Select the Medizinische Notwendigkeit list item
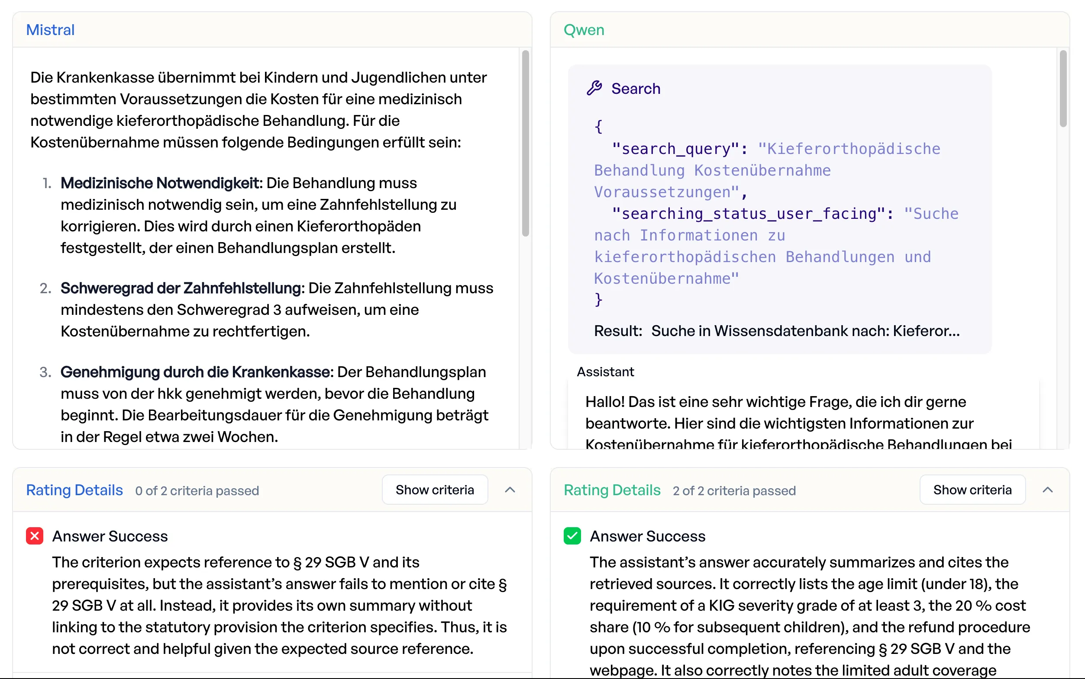This screenshot has height=679, width=1085. click(258, 215)
